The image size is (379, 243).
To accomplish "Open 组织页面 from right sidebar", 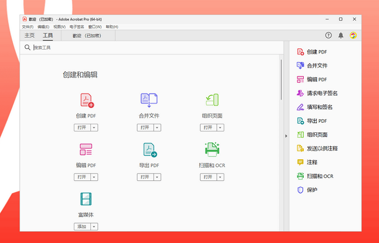I will click(x=312, y=134).
